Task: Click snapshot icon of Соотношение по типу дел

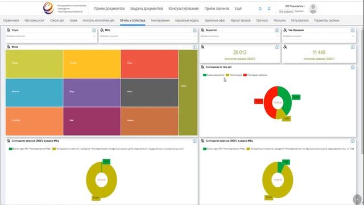Action: [353, 67]
